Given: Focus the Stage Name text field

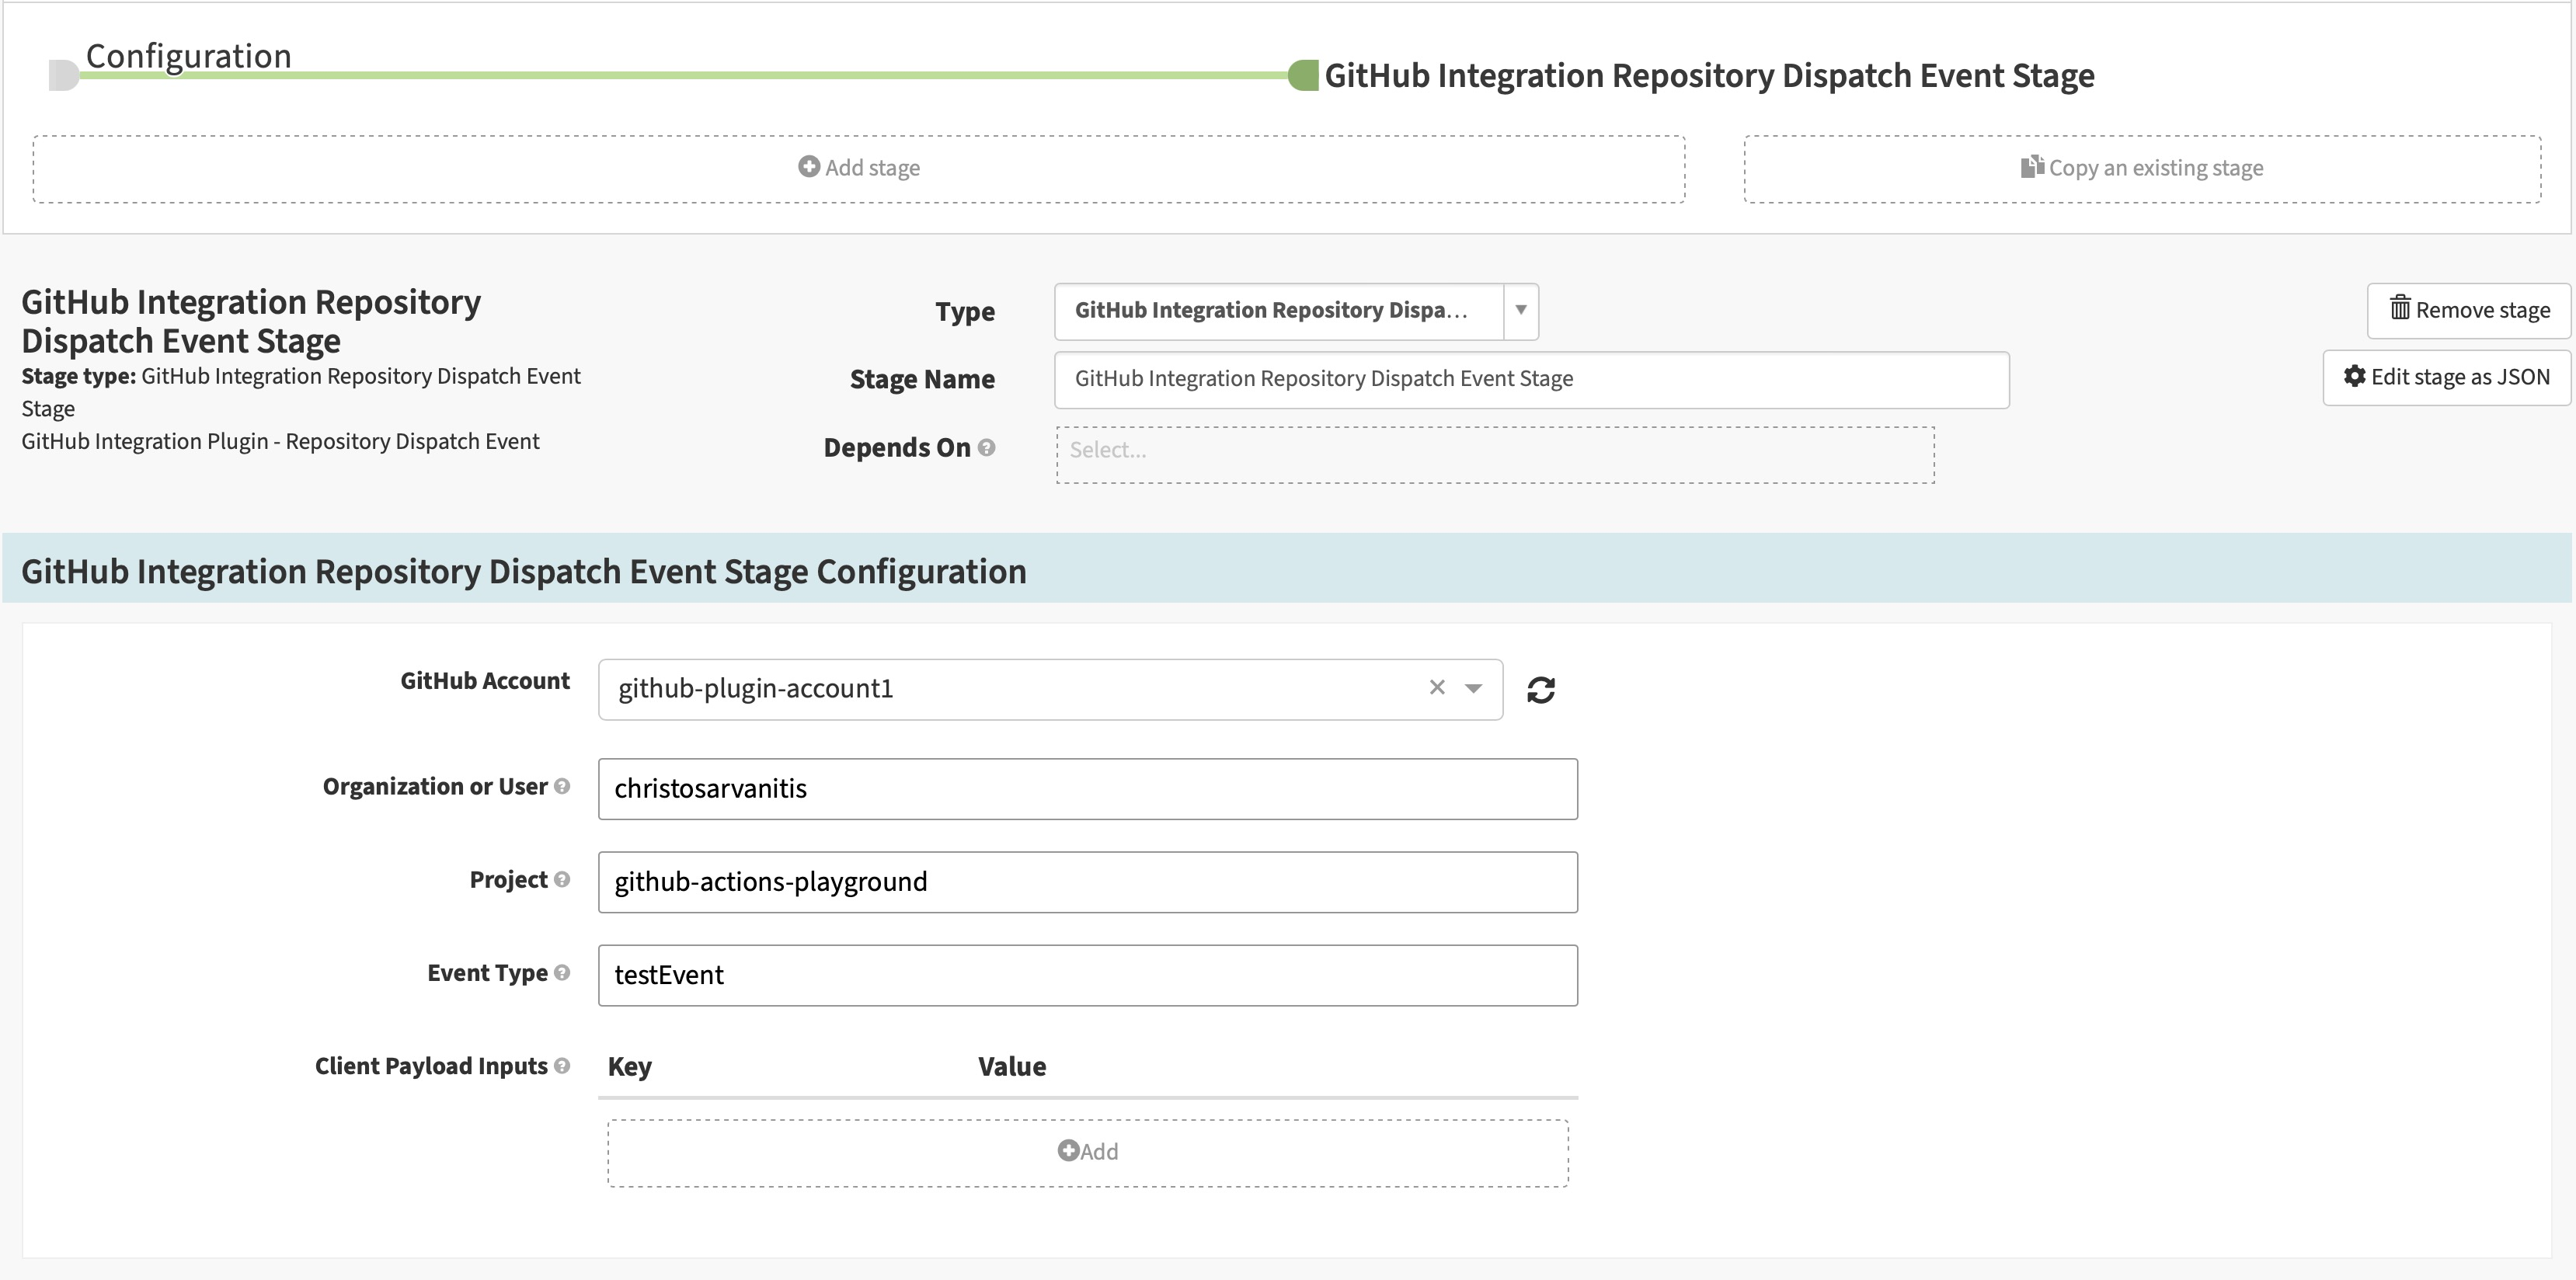Looking at the screenshot, I should pyautogui.click(x=1530, y=379).
